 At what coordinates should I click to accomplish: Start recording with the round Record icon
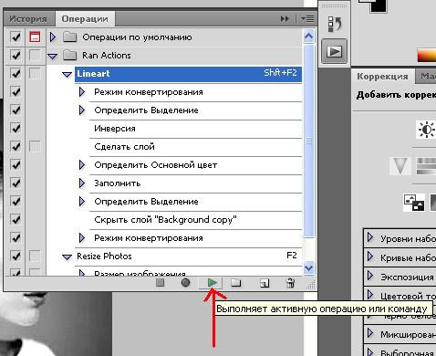(185, 283)
